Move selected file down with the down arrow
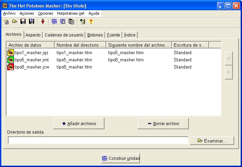Image resolution: width=242 pixels, height=167 pixels. 229,72
